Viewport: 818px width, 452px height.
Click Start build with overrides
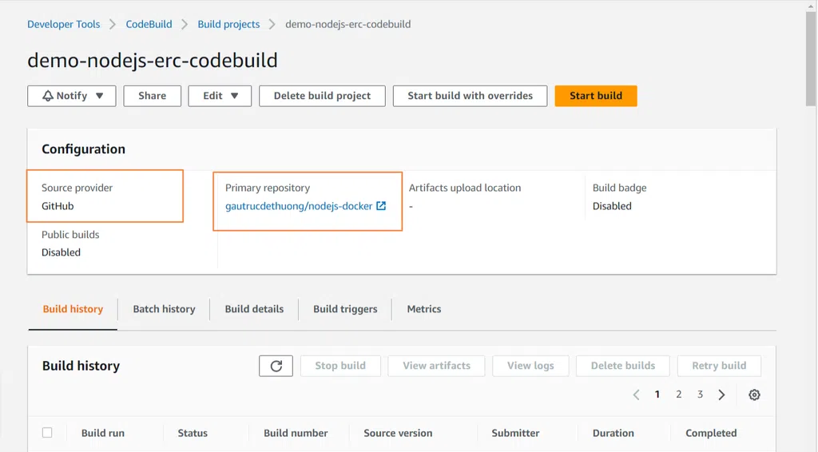pyautogui.click(x=470, y=96)
